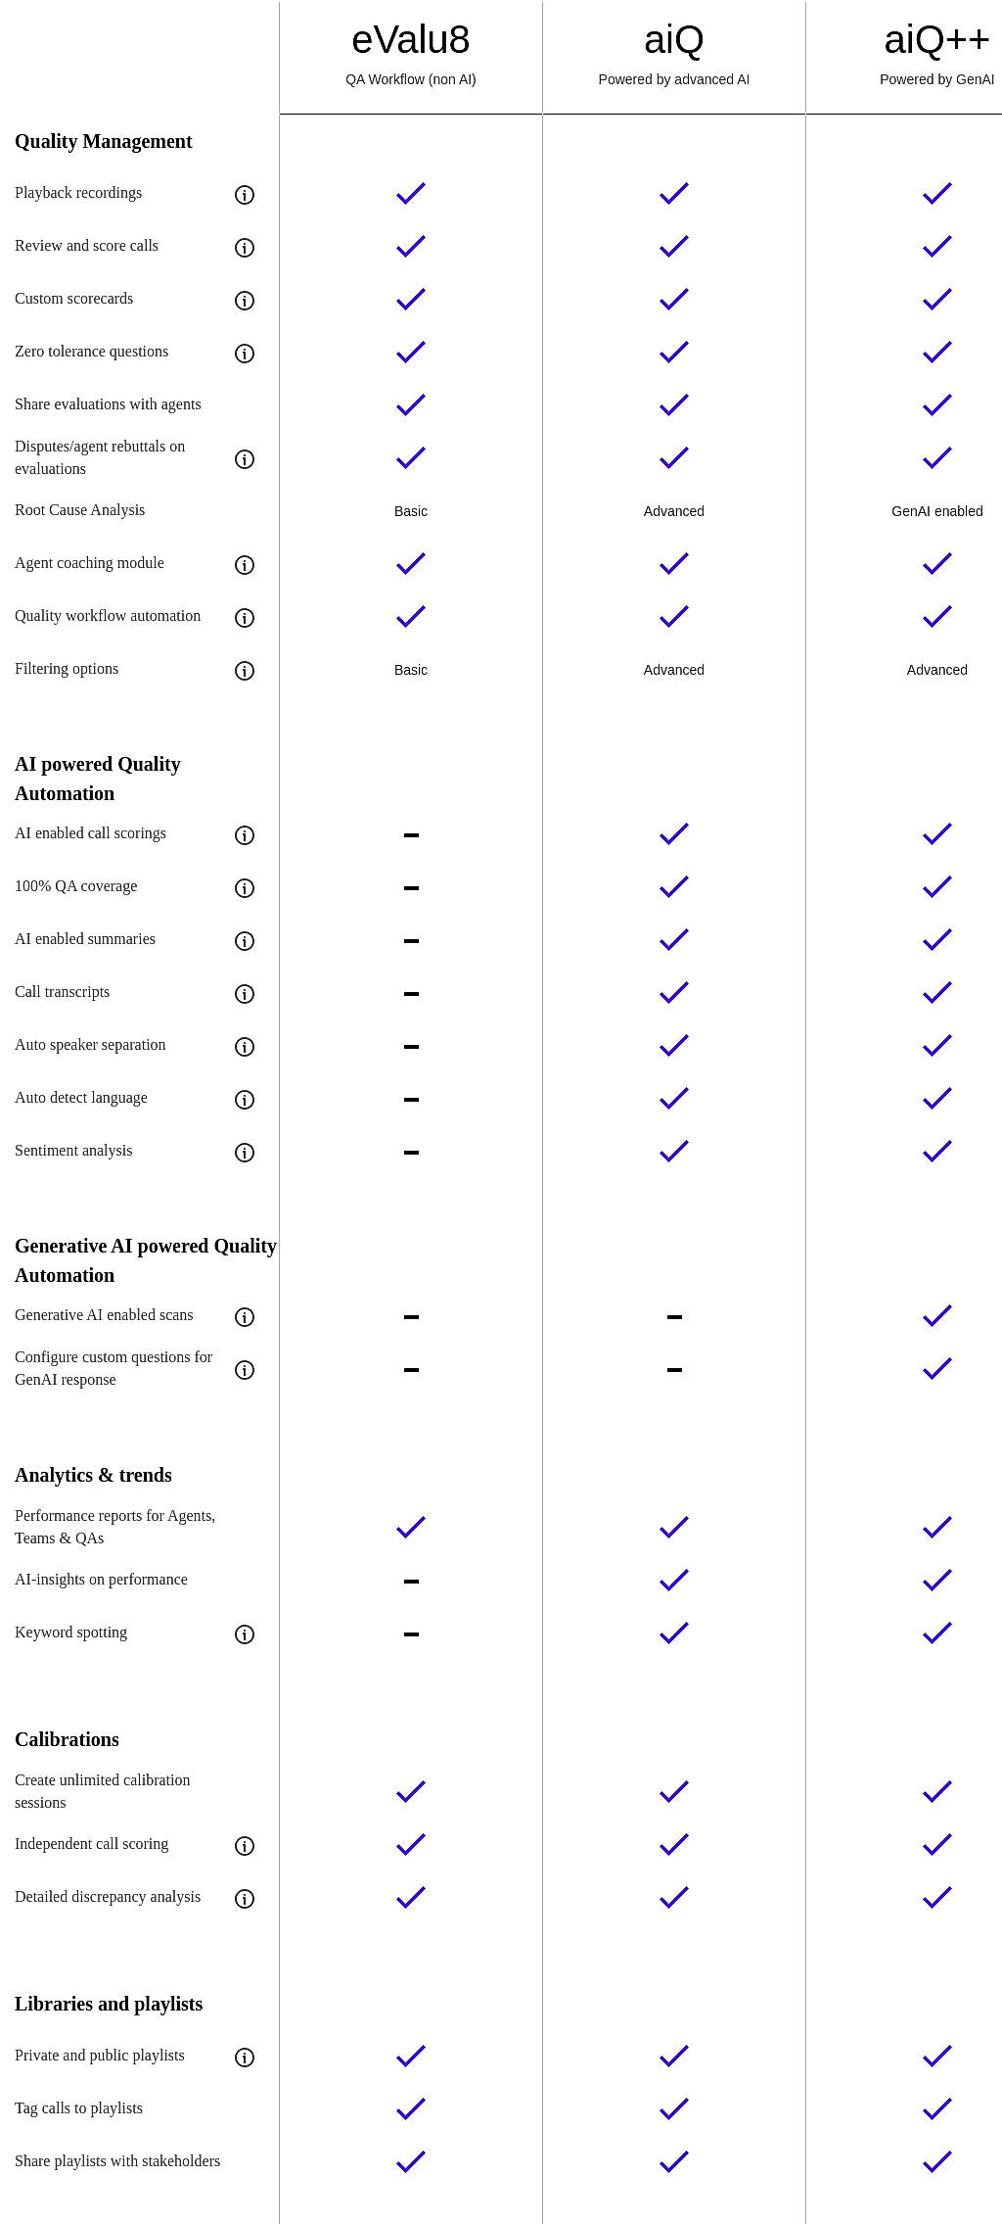1002x2224 pixels.
Task: Open info tooltip for Agent coaching module
Action: tap(244, 565)
